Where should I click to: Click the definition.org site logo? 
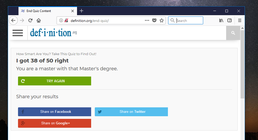[x=54, y=33]
